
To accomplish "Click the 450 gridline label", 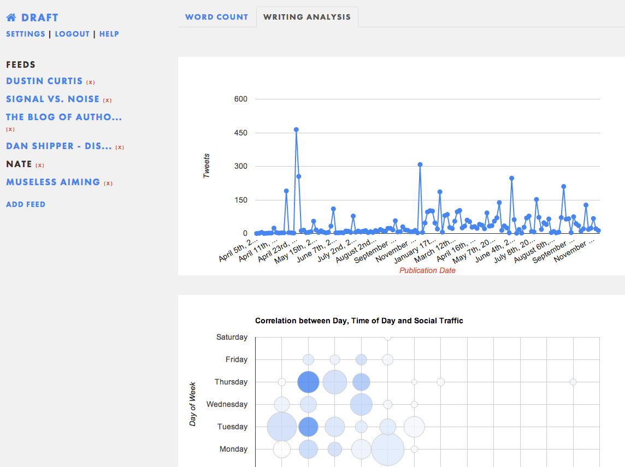I will (241, 133).
